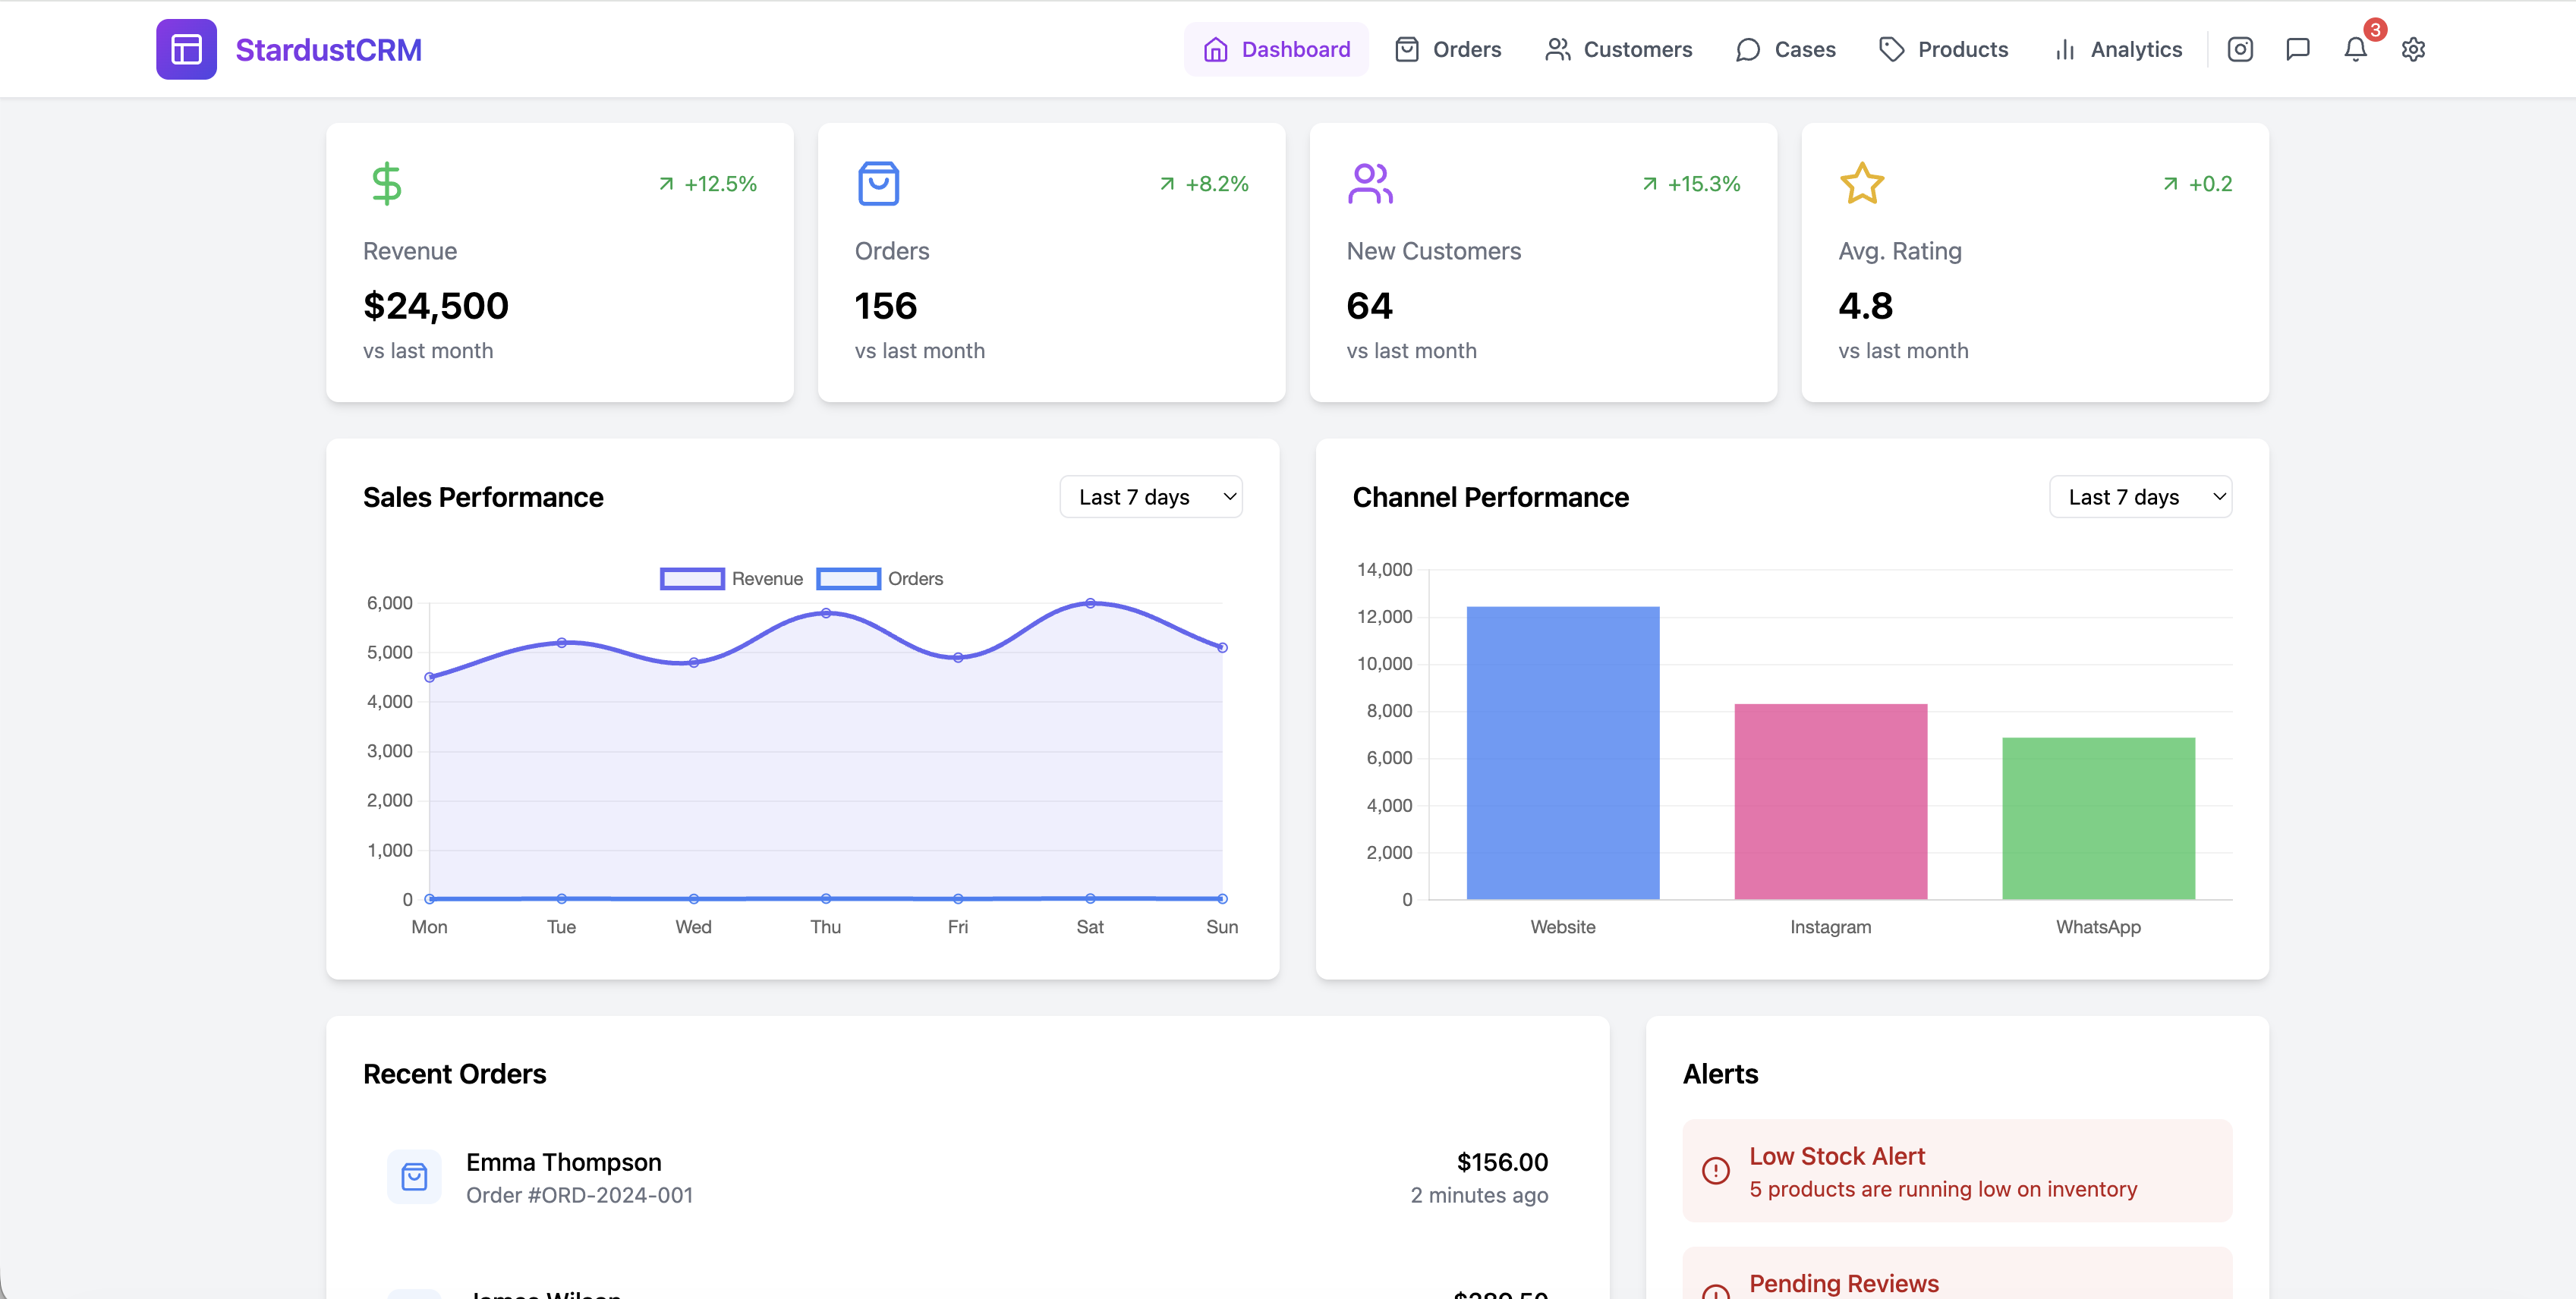This screenshot has width=2576, height=1299.
Task: Go to the Dashboard tab
Action: tap(1276, 49)
